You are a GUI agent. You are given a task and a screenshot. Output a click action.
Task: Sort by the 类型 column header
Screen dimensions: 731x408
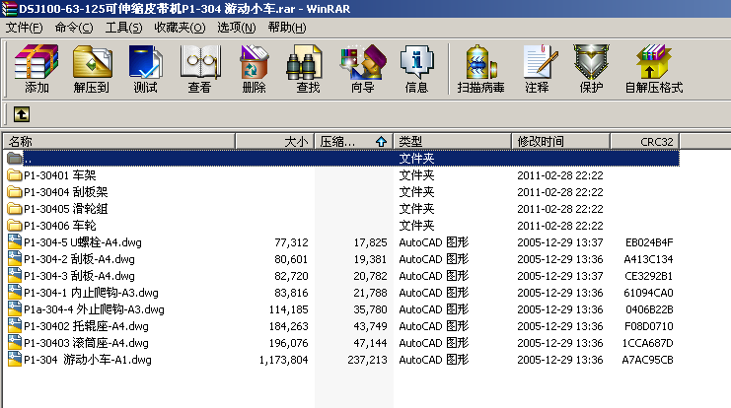point(452,141)
